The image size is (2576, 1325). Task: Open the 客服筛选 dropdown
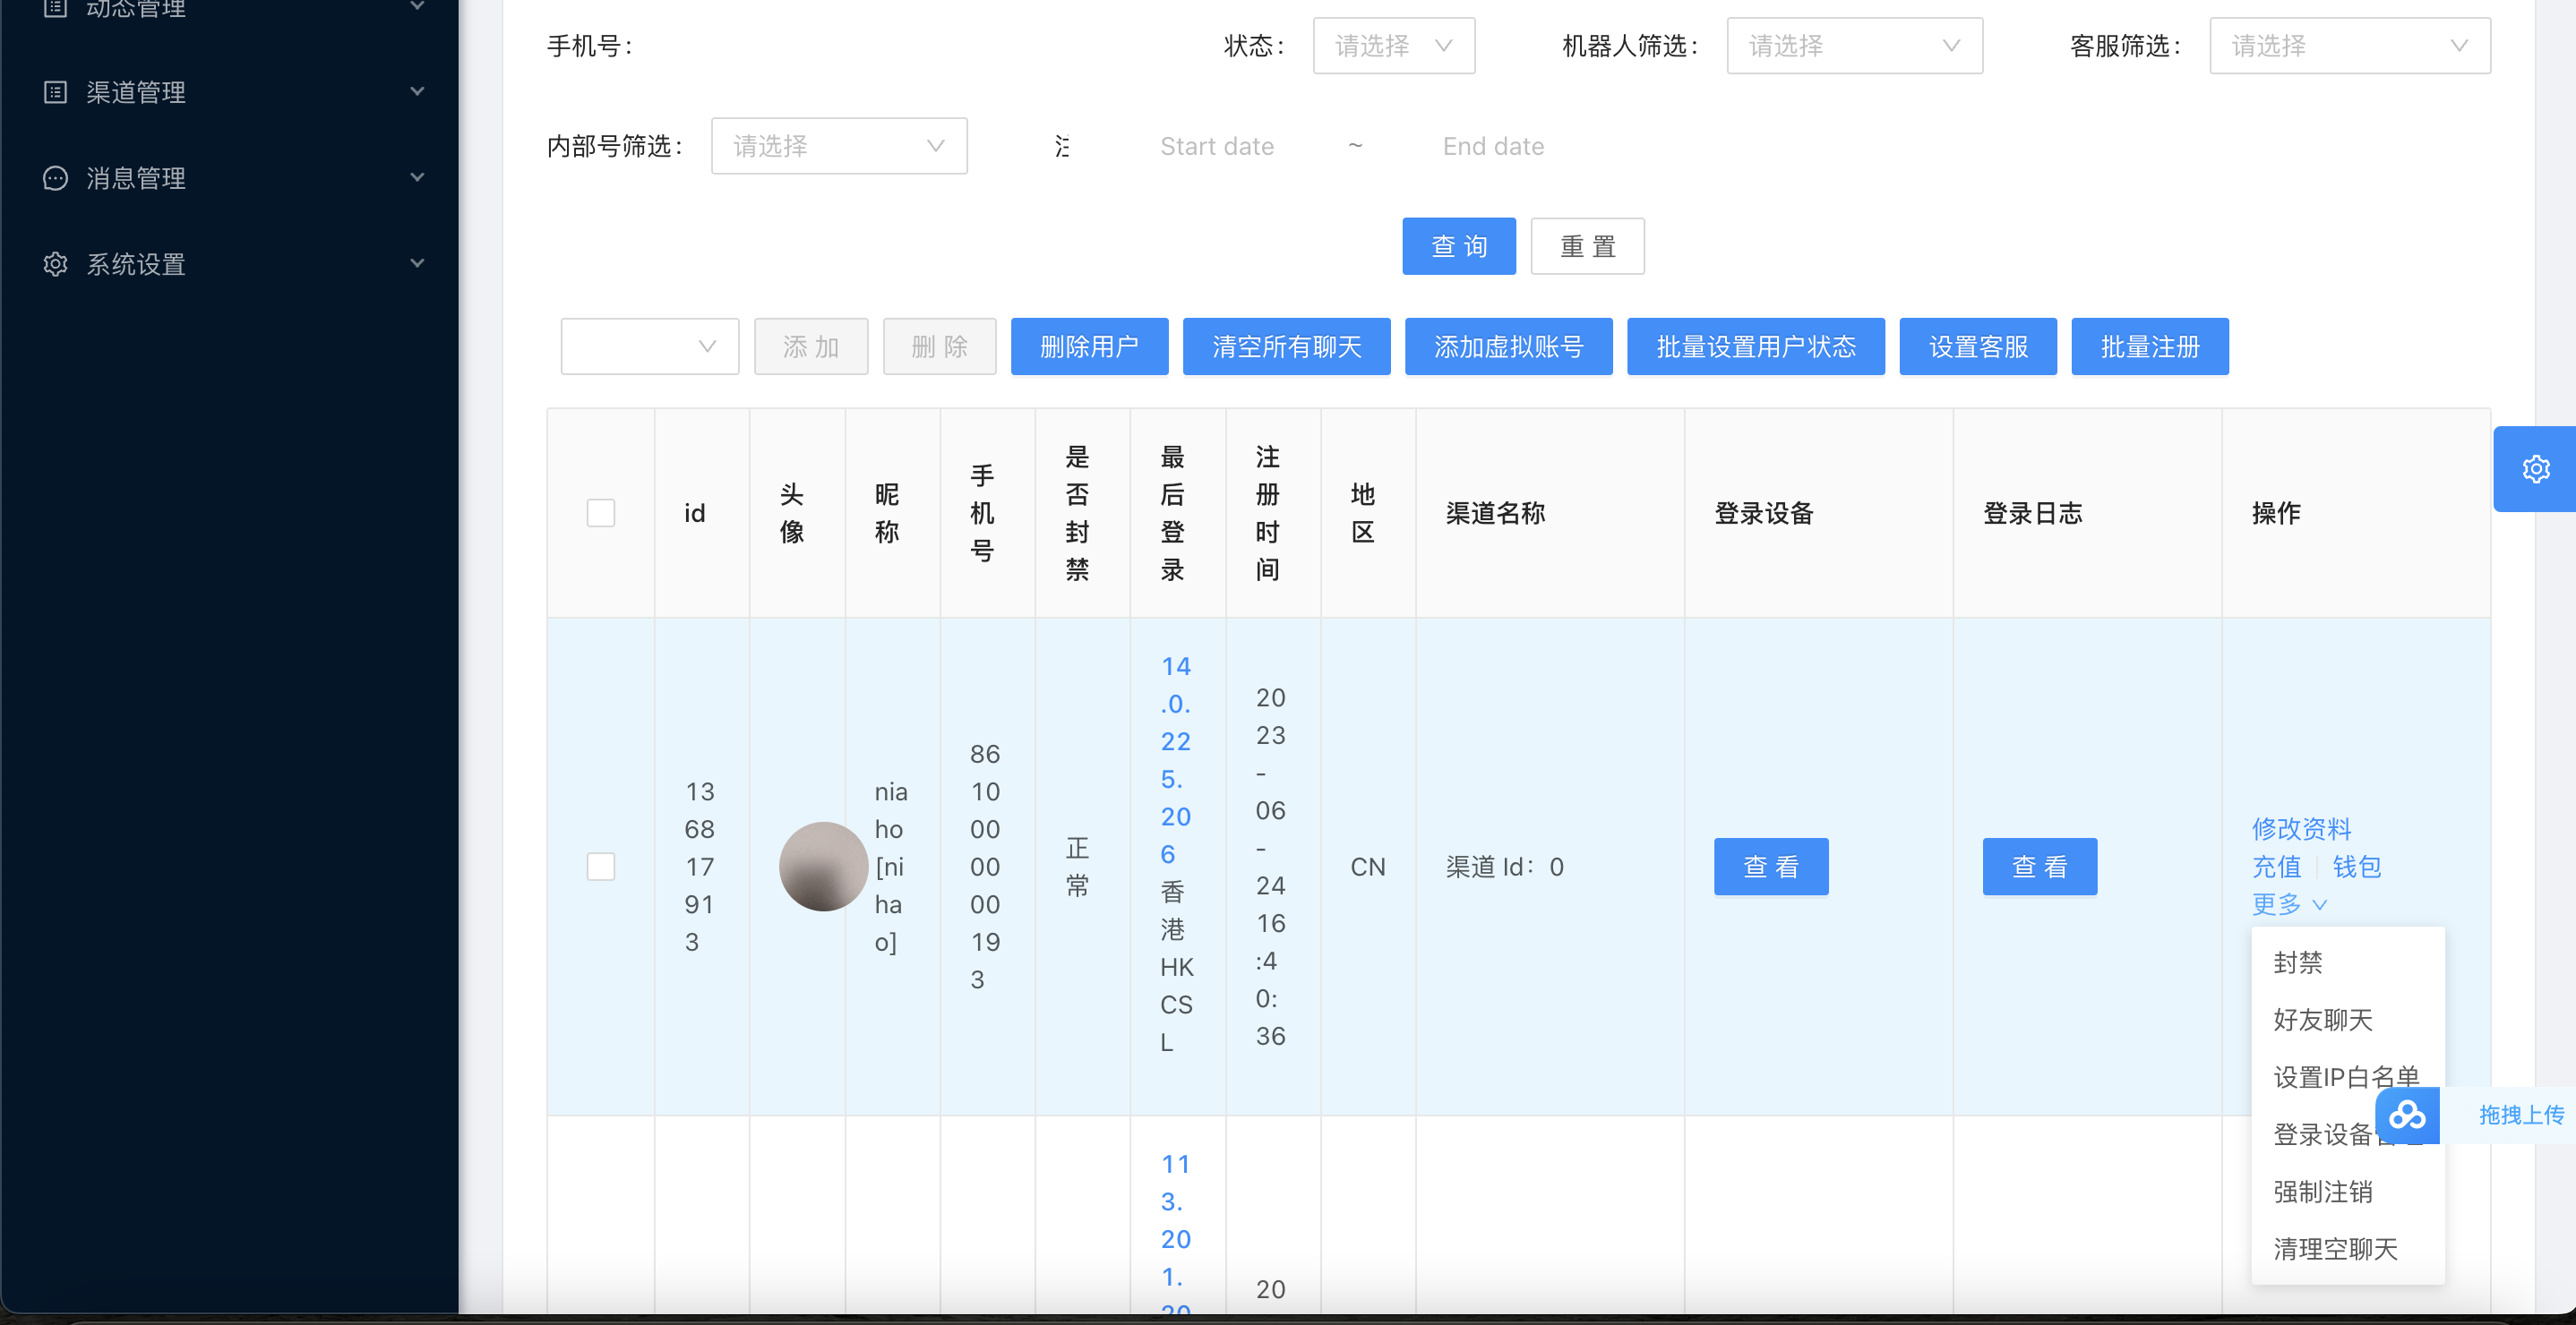pos(2350,46)
